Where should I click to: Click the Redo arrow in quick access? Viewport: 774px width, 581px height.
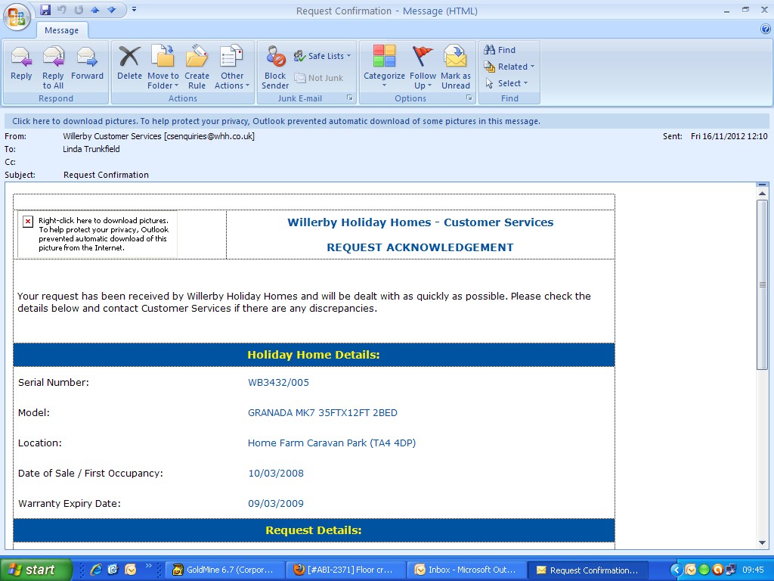click(x=79, y=10)
